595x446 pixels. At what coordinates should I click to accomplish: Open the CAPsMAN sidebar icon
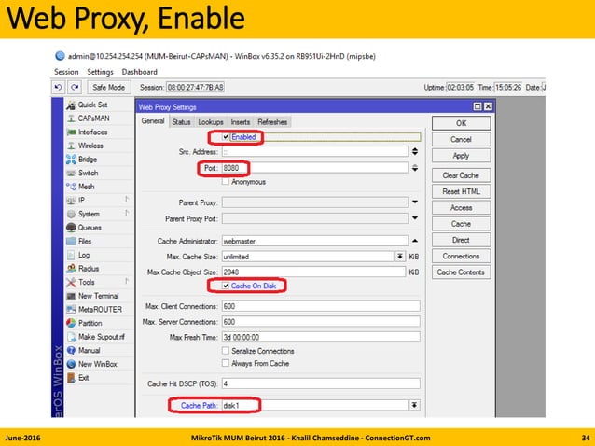point(71,118)
